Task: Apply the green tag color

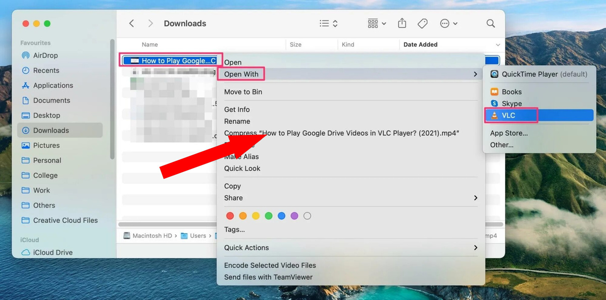Action: coord(269,216)
